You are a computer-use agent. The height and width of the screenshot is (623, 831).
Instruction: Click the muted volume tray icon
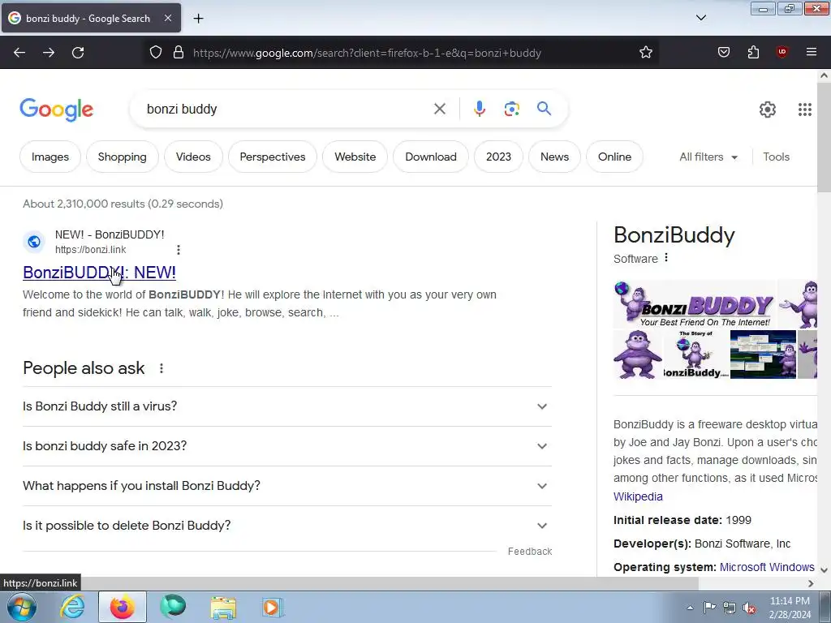749,608
